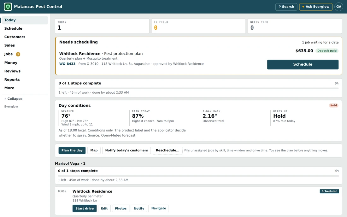Open Reviews in the sidebar
The width and height of the screenshot is (347, 217).
[25, 71]
